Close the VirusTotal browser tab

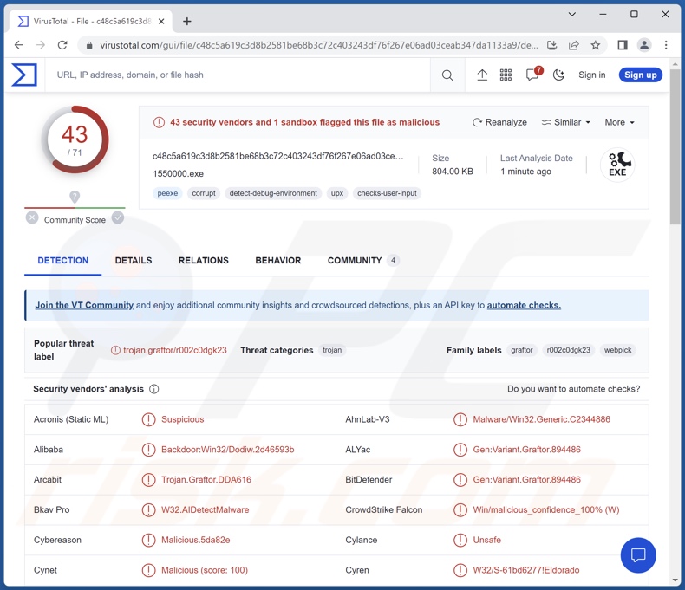(161, 21)
